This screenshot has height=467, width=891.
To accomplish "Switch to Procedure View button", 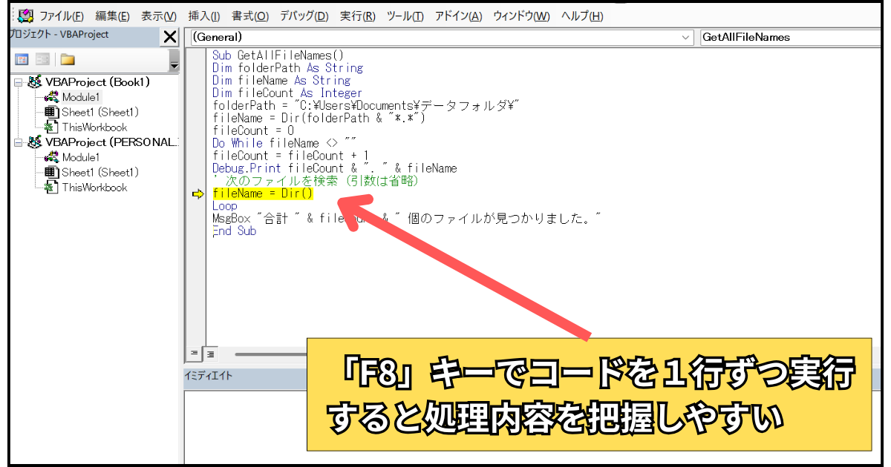I will pos(195,354).
